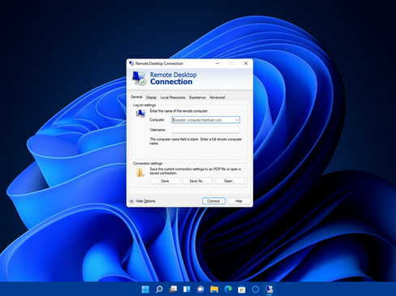The height and width of the screenshot is (296, 396).
Task: Launch Microsoft Edge from the taskbar
Action: pos(228,290)
